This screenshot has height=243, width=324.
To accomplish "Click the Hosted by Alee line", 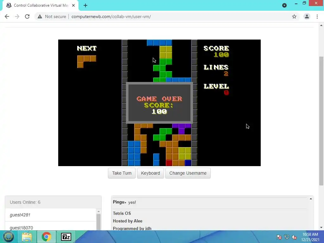I will (x=128, y=221).
